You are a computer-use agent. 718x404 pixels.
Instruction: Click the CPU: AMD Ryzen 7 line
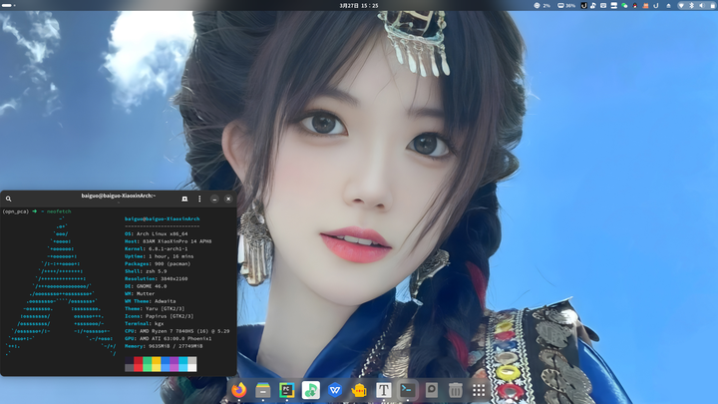point(178,331)
